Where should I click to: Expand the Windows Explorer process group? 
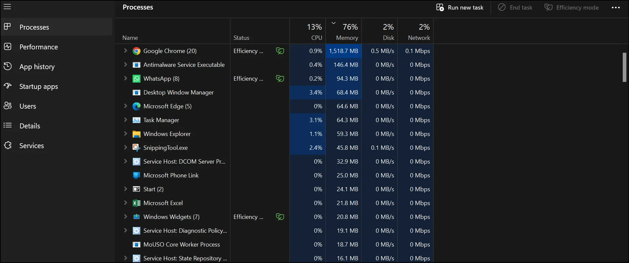(125, 134)
